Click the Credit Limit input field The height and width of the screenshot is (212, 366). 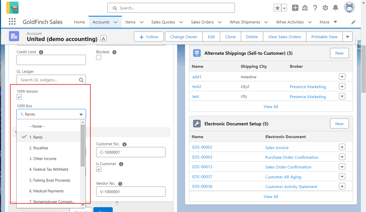tap(51, 60)
